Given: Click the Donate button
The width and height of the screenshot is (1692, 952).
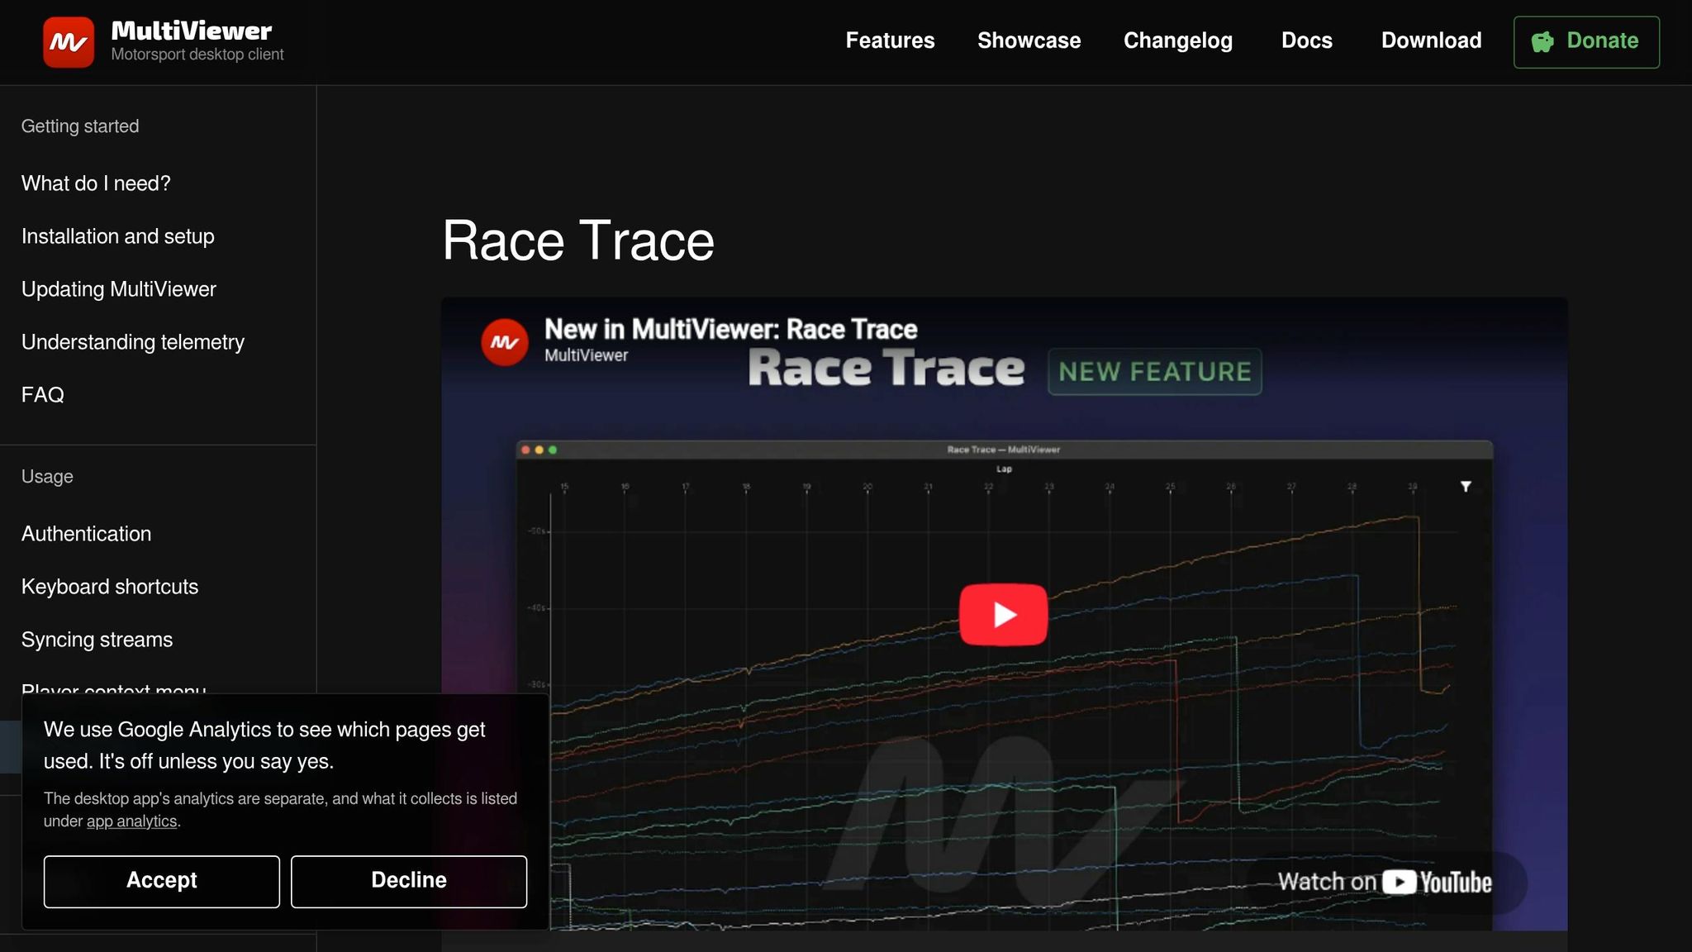Looking at the screenshot, I should [x=1586, y=42].
